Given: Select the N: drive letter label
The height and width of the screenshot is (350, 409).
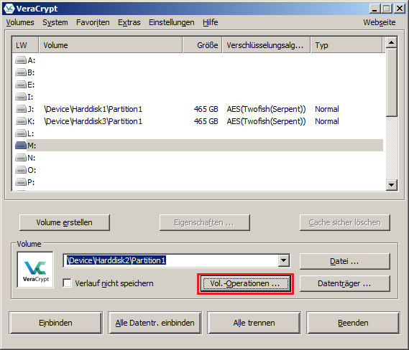Looking at the screenshot, I should [x=32, y=158].
